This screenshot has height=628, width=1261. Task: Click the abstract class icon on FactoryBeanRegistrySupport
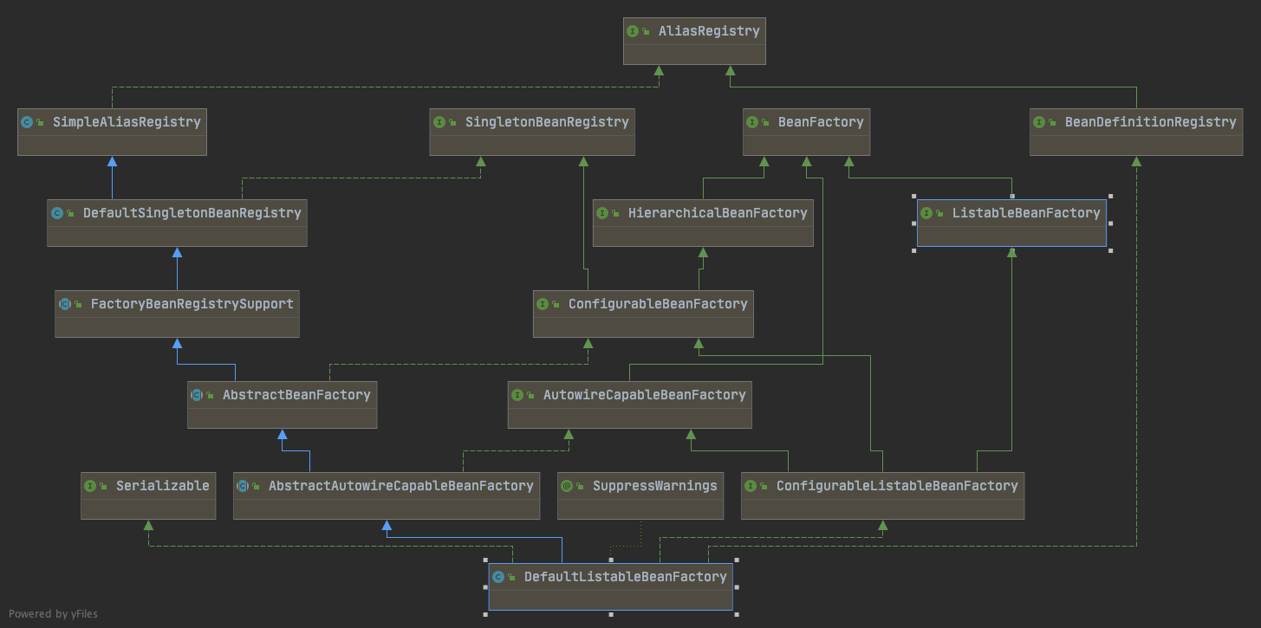click(x=66, y=303)
